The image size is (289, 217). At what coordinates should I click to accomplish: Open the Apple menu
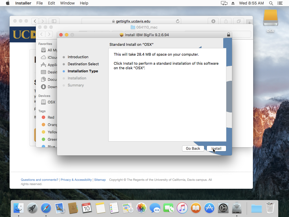click(x=8, y=3)
